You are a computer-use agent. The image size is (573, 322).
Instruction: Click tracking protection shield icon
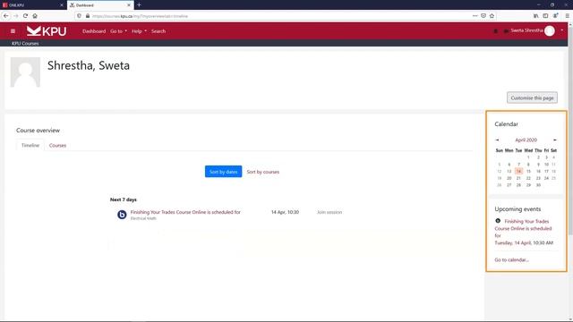[80, 16]
